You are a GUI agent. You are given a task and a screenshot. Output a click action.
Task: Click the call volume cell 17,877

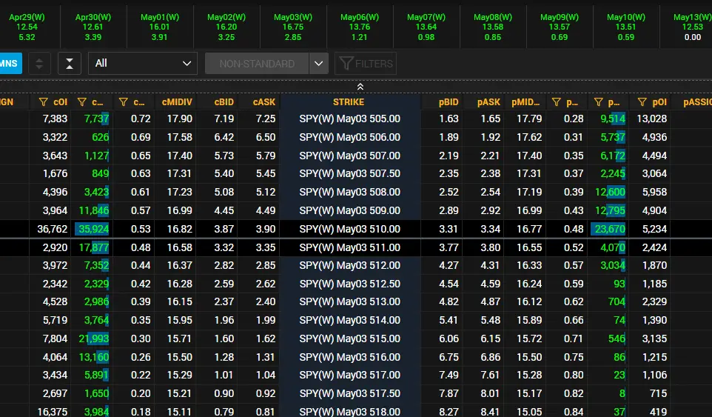pyautogui.click(x=93, y=247)
